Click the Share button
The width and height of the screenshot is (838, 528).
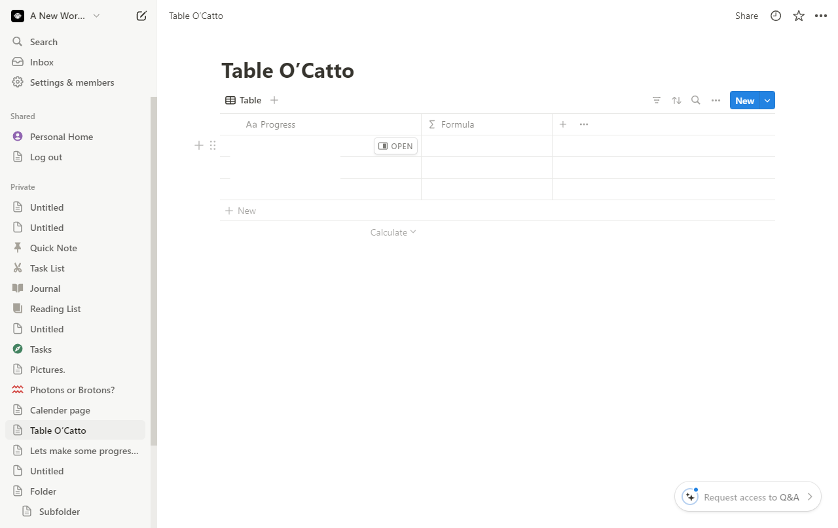pos(746,16)
